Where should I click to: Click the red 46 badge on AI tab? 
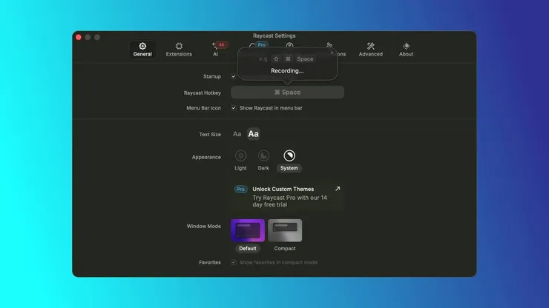click(x=222, y=44)
